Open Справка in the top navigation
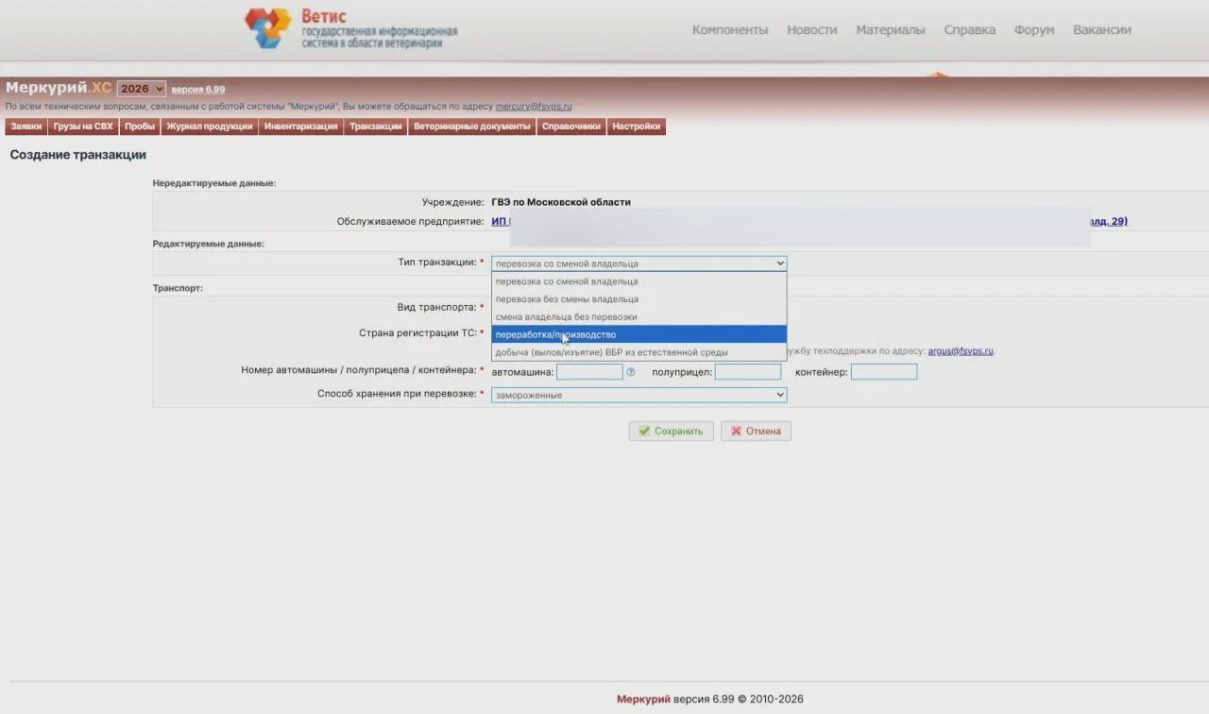 click(970, 30)
